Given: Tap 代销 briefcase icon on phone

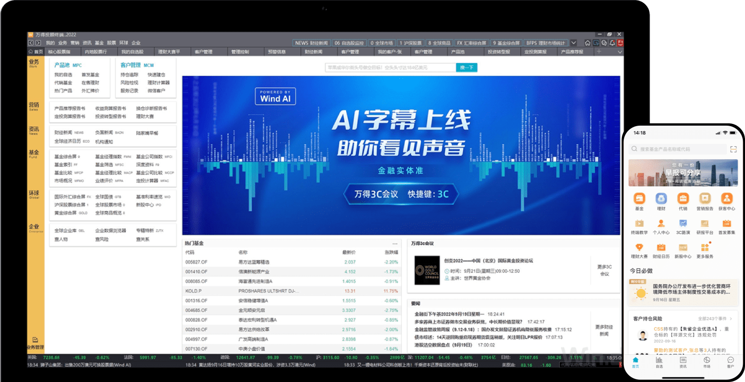Looking at the screenshot, I should (683, 199).
